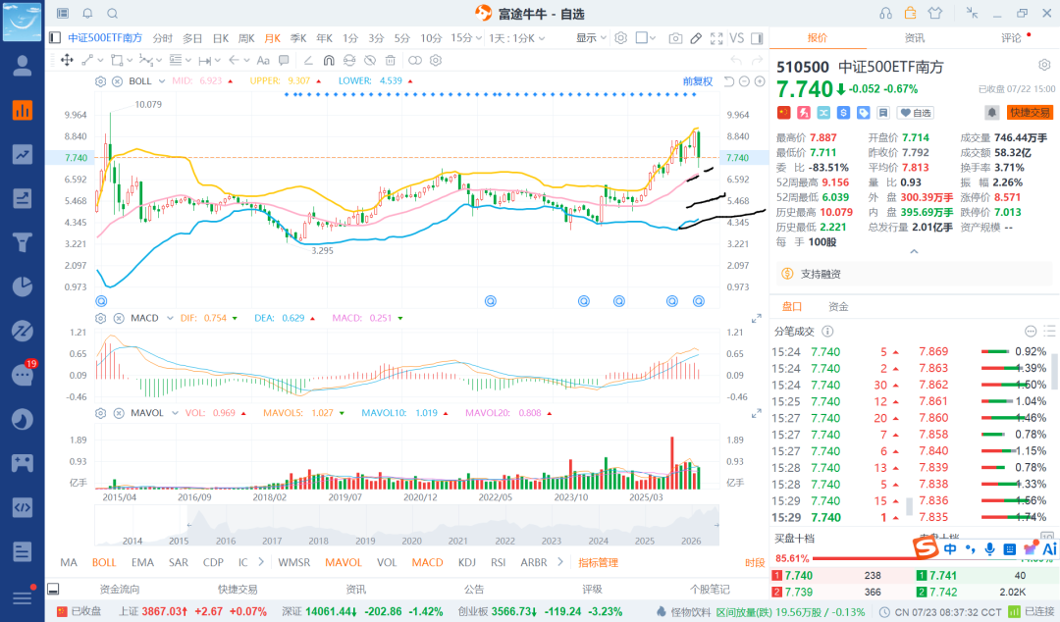Screen dimensions: 1060x622
Task: Show more indicators after ARBR
Action: pos(559,562)
